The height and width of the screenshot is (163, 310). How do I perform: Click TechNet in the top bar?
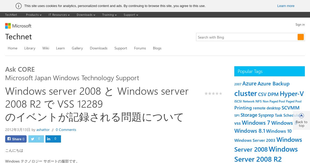coord(11,15)
